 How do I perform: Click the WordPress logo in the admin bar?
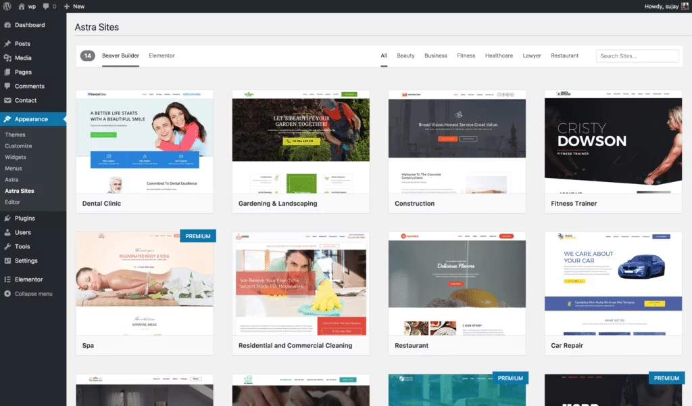tap(7, 5)
